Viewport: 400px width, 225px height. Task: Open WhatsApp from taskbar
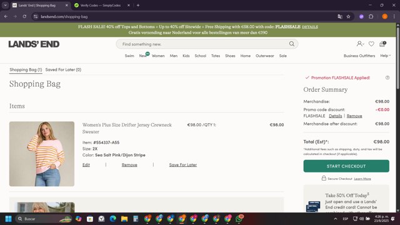(239, 219)
